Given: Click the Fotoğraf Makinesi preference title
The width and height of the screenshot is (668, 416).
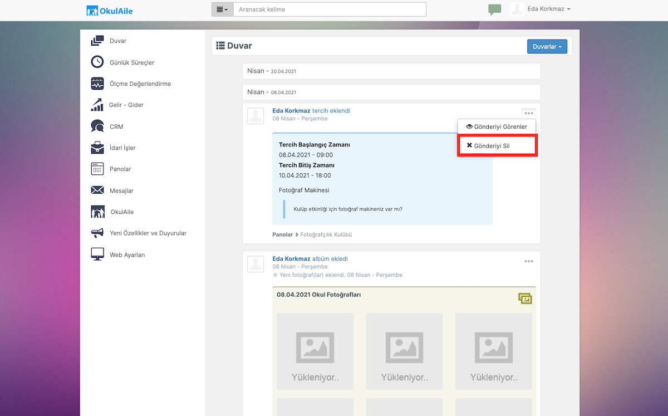Looking at the screenshot, I should [x=304, y=190].
